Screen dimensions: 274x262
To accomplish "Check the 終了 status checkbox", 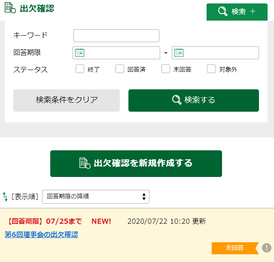I will pyautogui.click(x=80, y=69).
